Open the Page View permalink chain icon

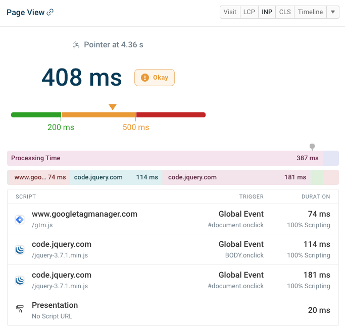pyautogui.click(x=50, y=12)
